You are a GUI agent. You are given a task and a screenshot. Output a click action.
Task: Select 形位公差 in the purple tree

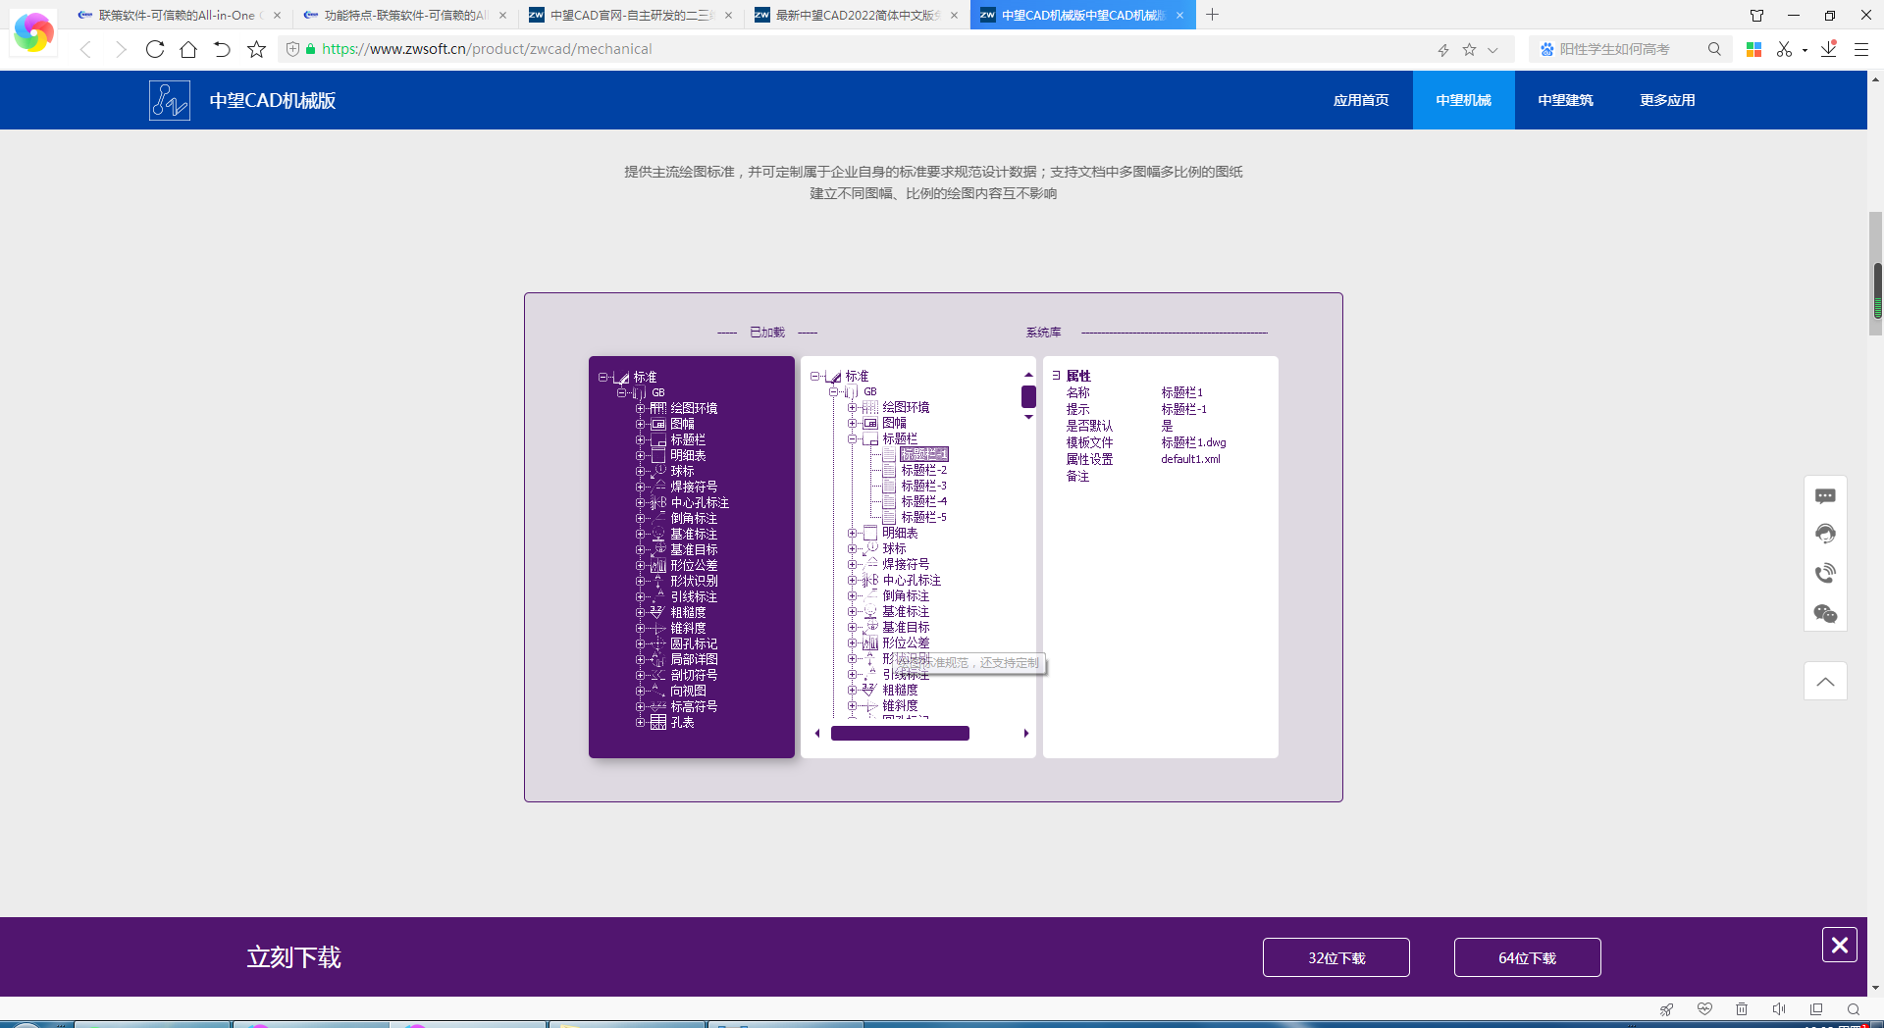click(694, 565)
